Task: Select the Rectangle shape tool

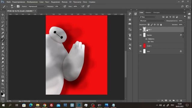Action: 3,77
